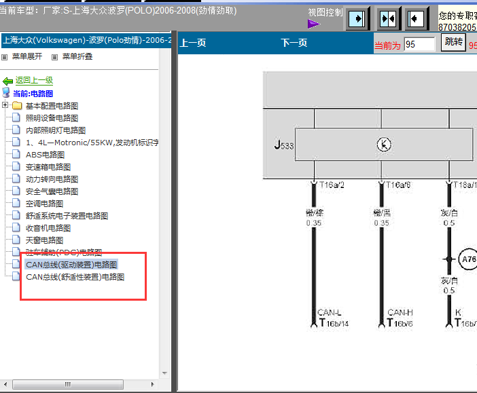Click the document icon of ABS电路图
This screenshot has width=477, height=393.
pos(16,154)
